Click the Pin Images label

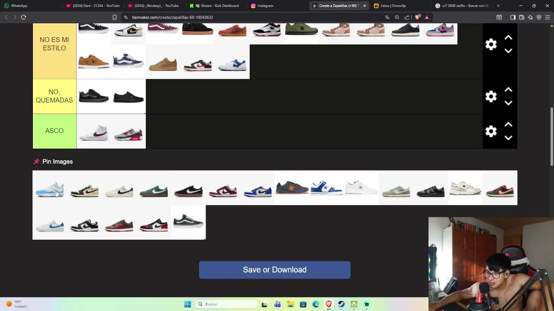[x=57, y=162]
